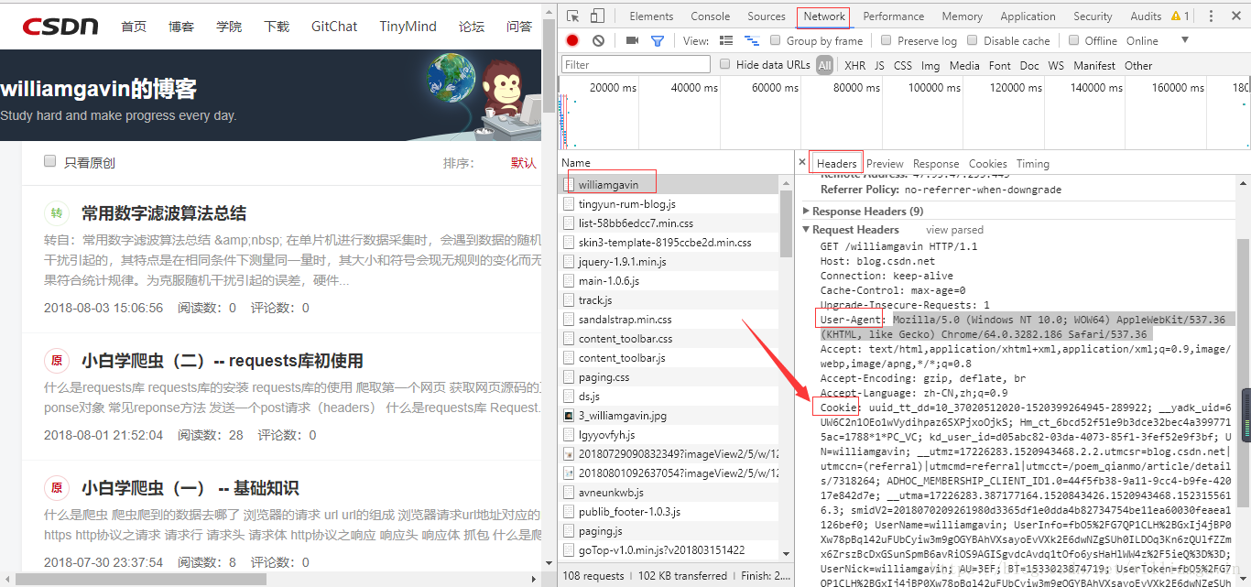Screen dimensions: 1251x587
Task: Click the 原 badge beside 小白学爬虫（二）
Action: pos(57,361)
